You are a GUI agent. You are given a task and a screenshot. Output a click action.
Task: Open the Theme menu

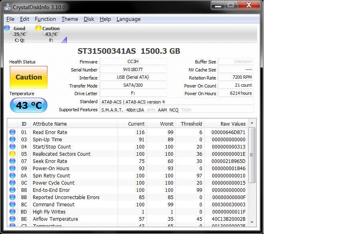[70, 19]
